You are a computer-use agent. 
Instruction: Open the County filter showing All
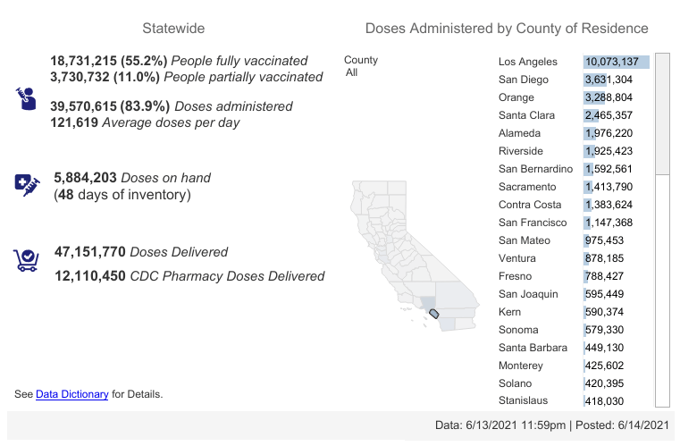352,72
